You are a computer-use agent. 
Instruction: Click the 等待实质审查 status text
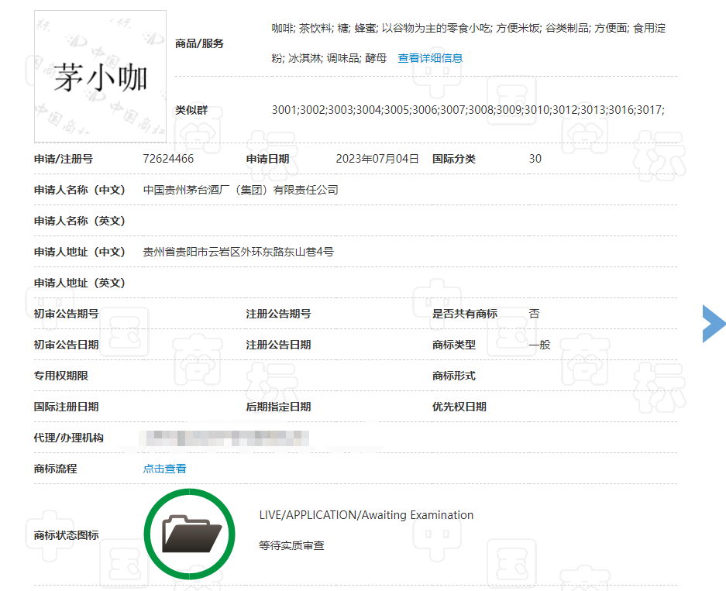291,545
